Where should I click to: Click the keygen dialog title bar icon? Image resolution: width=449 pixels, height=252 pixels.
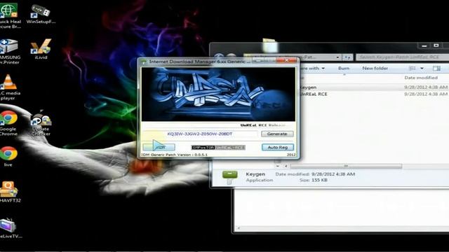144,62
